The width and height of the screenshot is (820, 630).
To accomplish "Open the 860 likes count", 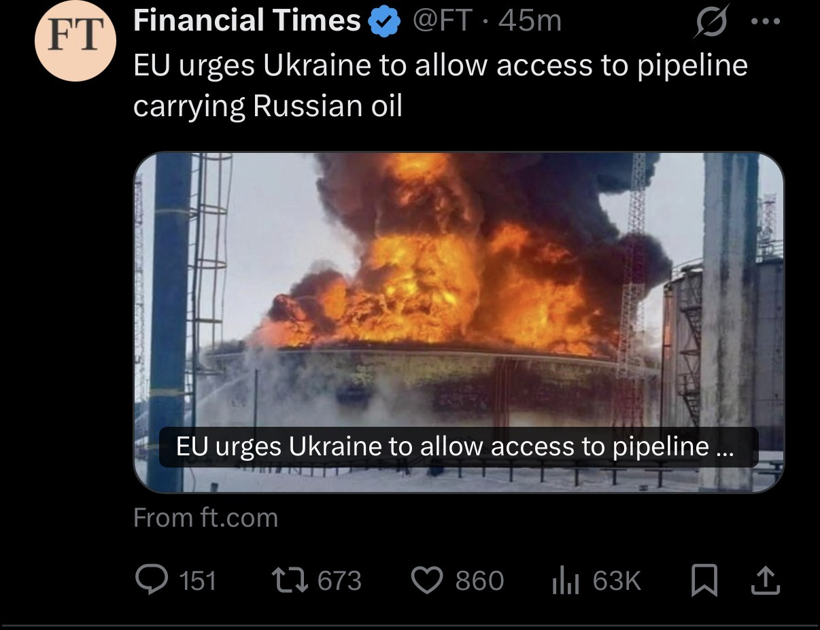I will click(480, 581).
